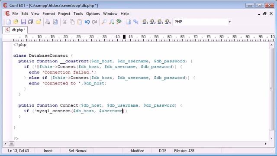The image size is (277, 156).
Task: Click the '__construct' function name
Action: coord(74,61)
